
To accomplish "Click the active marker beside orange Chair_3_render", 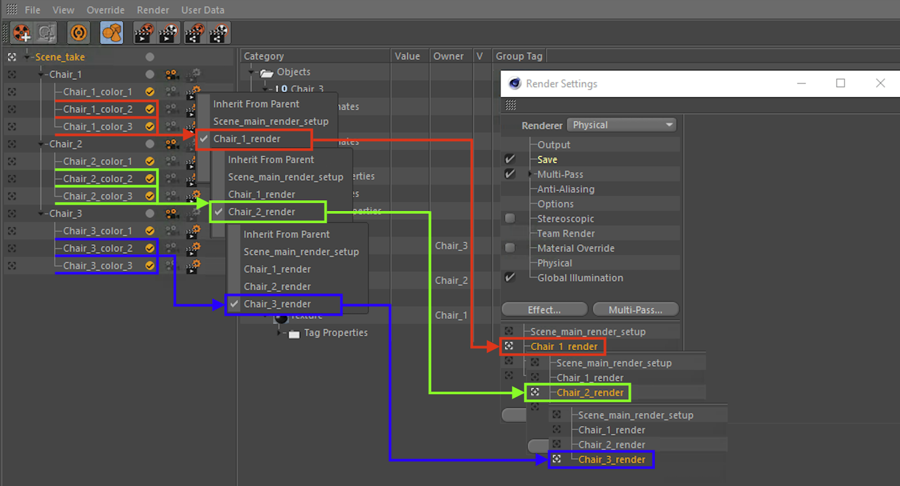I will [x=556, y=459].
